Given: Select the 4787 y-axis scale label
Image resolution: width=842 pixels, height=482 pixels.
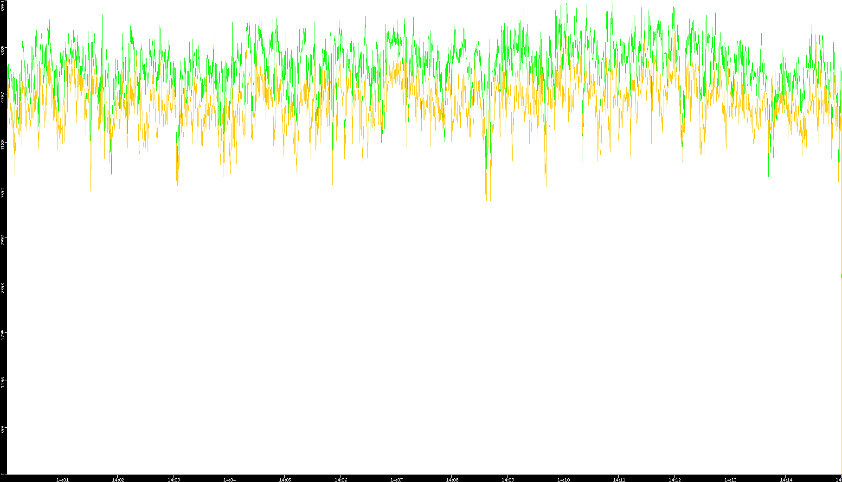Looking at the screenshot, I should pyautogui.click(x=3, y=97).
